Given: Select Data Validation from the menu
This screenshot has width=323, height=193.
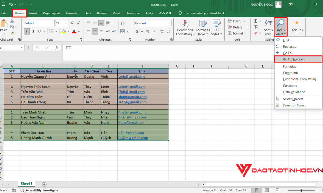Looking at the screenshot, I should point(295,92).
